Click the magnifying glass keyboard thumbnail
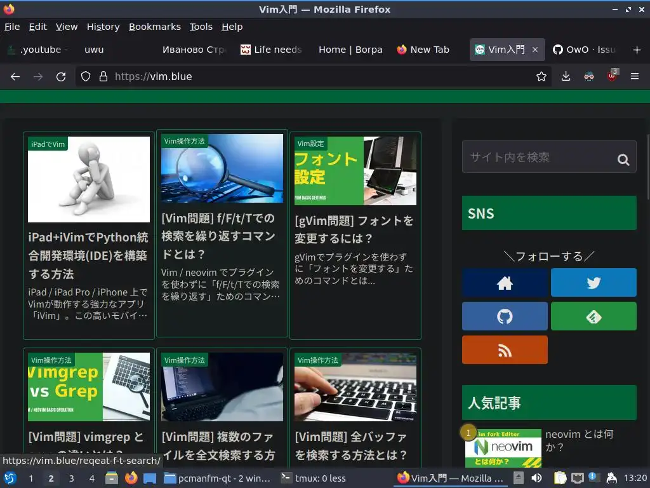 pos(222,168)
